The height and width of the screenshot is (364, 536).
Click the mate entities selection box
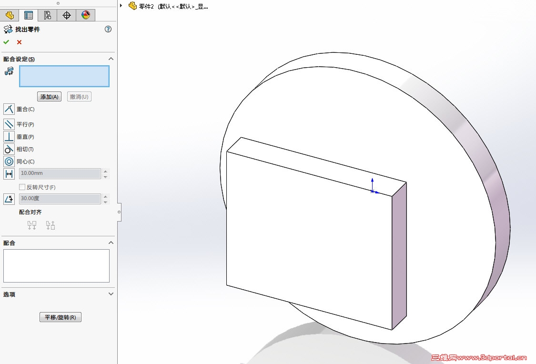[64, 76]
